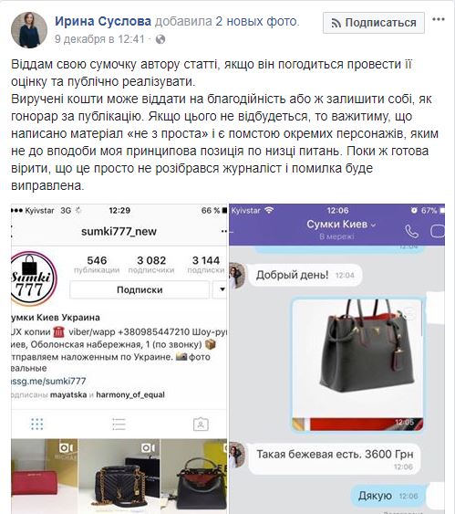Expand the dropdown arrow next to Подписки
This screenshot has width=455, height=514.
[x=220, y=289]
